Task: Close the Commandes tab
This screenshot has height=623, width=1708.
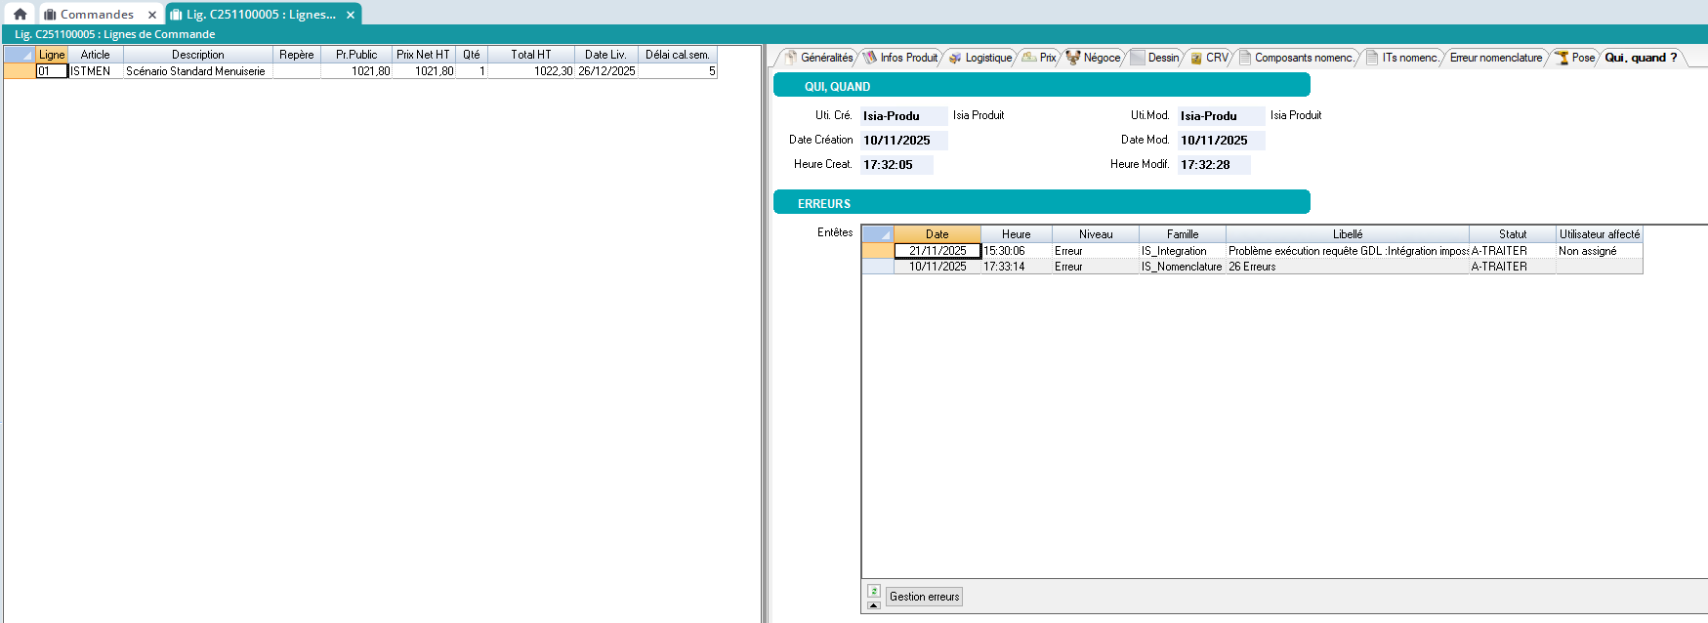Action: point(152,15)
